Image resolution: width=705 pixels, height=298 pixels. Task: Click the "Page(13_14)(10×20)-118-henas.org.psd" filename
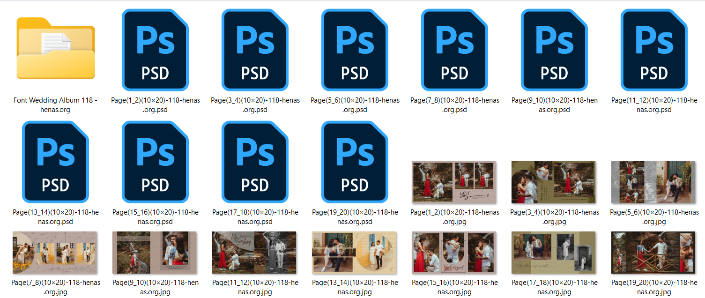tap(56, 217)
